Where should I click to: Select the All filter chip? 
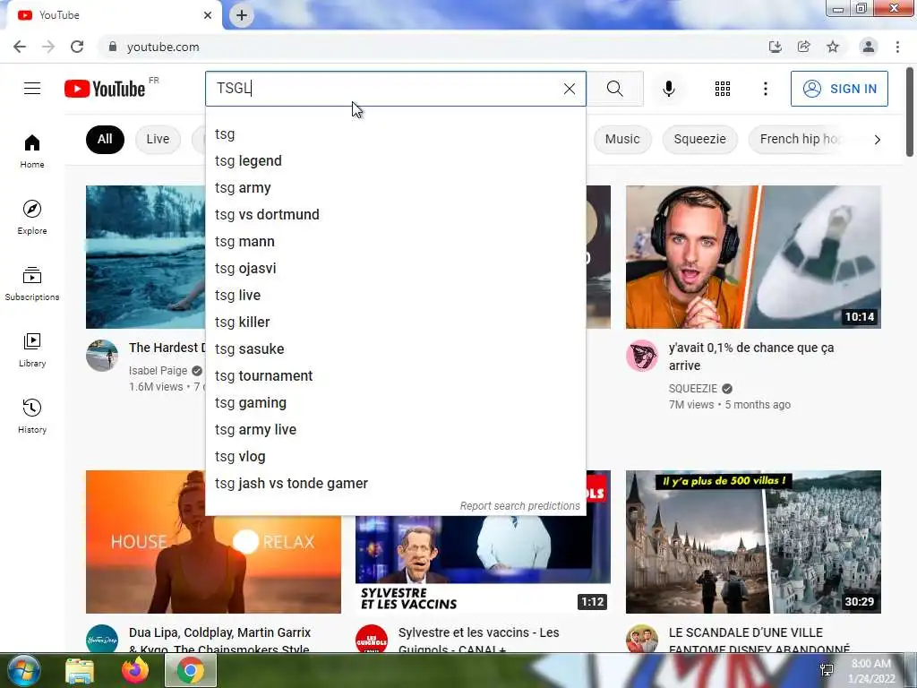(x=105, y=139)
